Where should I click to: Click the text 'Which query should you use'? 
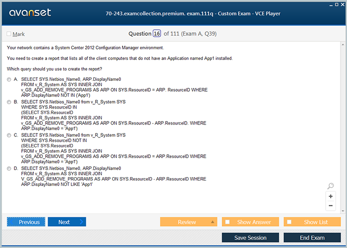coord(34,69)
